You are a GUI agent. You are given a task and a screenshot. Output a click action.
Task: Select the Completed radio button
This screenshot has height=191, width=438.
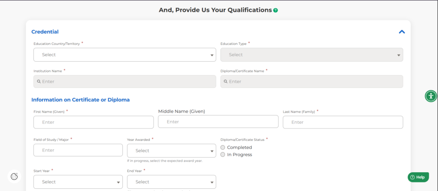click(x=222, y=147)
